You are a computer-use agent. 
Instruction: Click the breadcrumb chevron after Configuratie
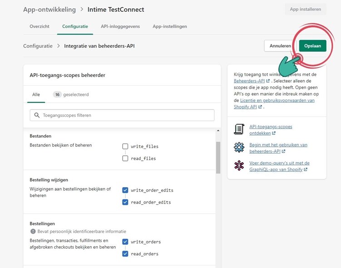[59, 46]
